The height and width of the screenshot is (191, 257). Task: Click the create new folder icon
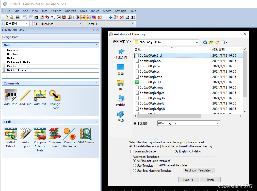point(217,43)
